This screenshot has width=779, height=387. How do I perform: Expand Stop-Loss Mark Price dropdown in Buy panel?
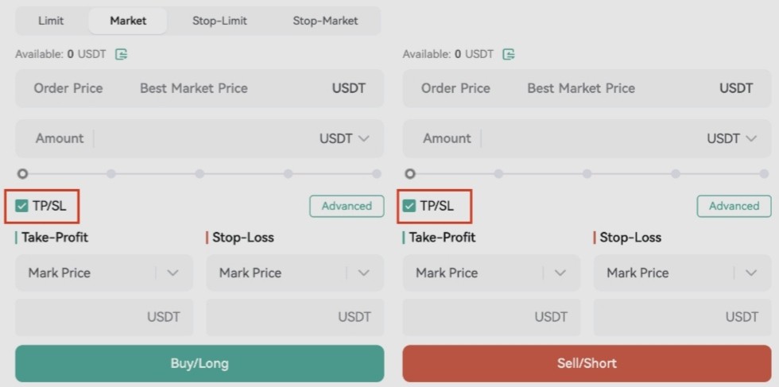[x=364, y=273]
